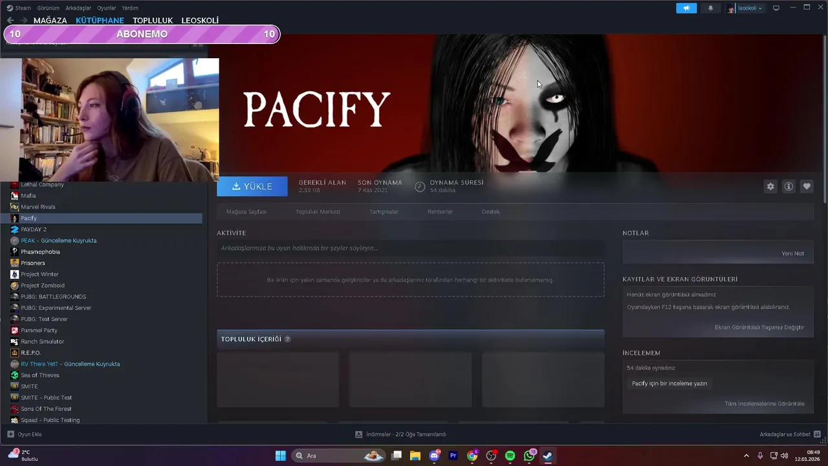Viewport: 828px width, 466px height.
Task: Open Topluluk Merkezi link
Action: click(x=318, y=212)
